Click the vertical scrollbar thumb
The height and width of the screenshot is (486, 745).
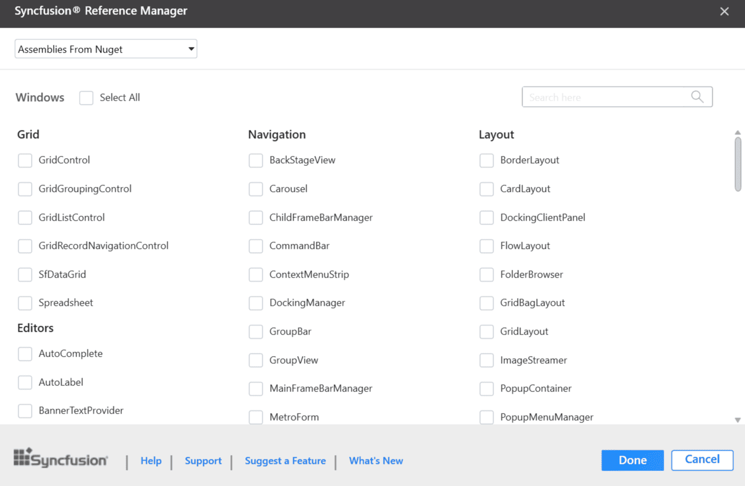[738, 164]
